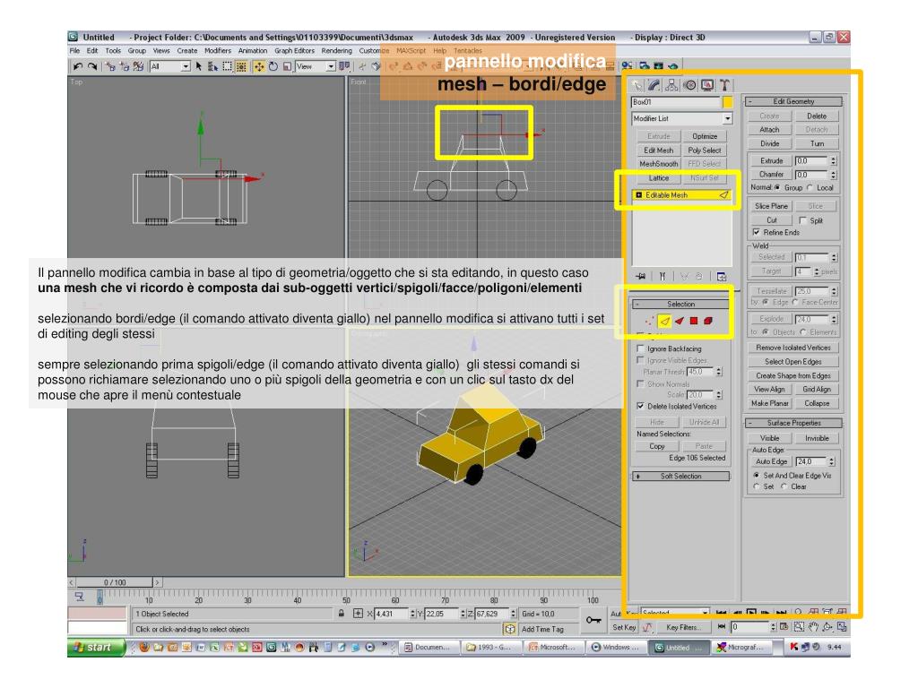Open Configure Modifier Sets icon
Viewport: 918px width, 688px height.
(722, 276)
